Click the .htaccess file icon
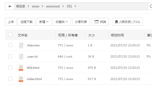 click(21, 45)
